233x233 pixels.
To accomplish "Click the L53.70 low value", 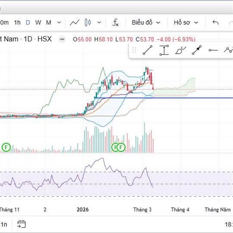I will [124, 39].
